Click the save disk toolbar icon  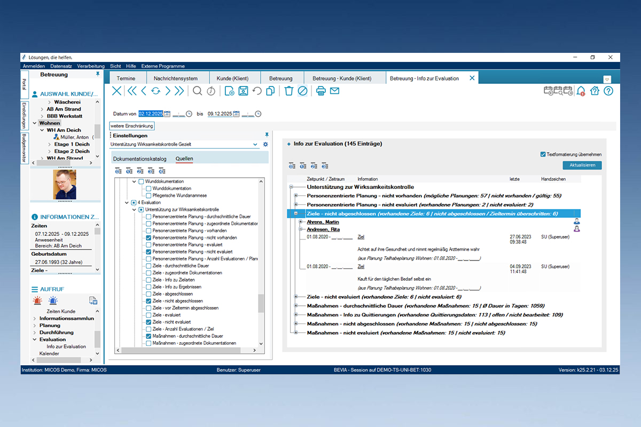(243, 91)
